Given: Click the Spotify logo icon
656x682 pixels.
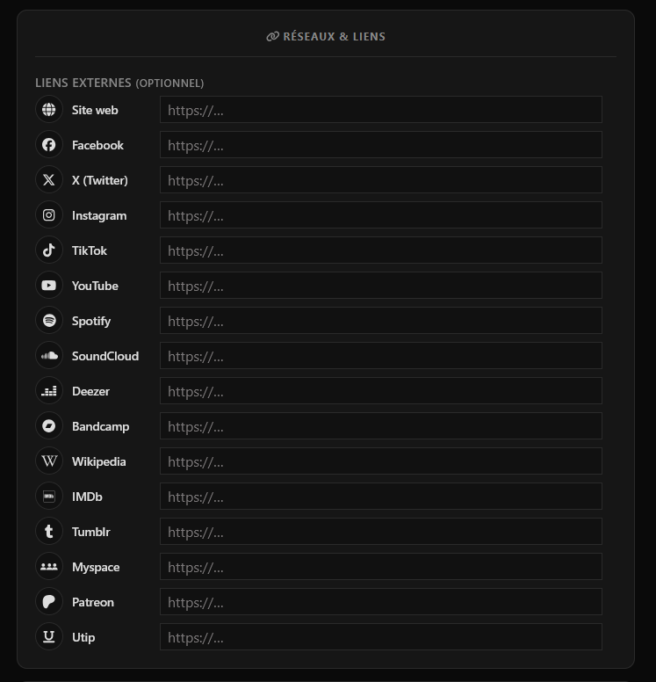Looking at the screenshot, I should [x=48, y=321].
